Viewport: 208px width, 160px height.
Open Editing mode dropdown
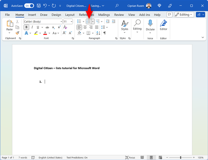[x=184, y=14]
